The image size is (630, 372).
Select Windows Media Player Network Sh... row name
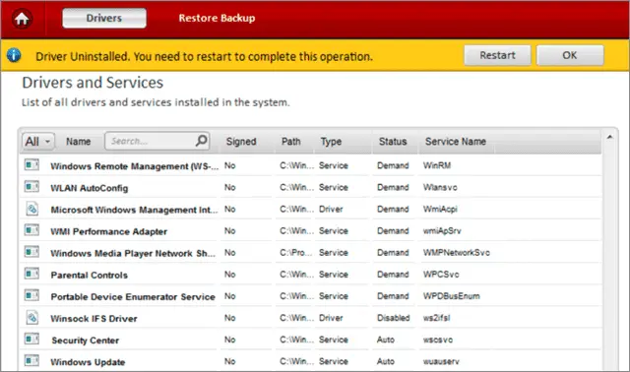[x=133, y=253]
